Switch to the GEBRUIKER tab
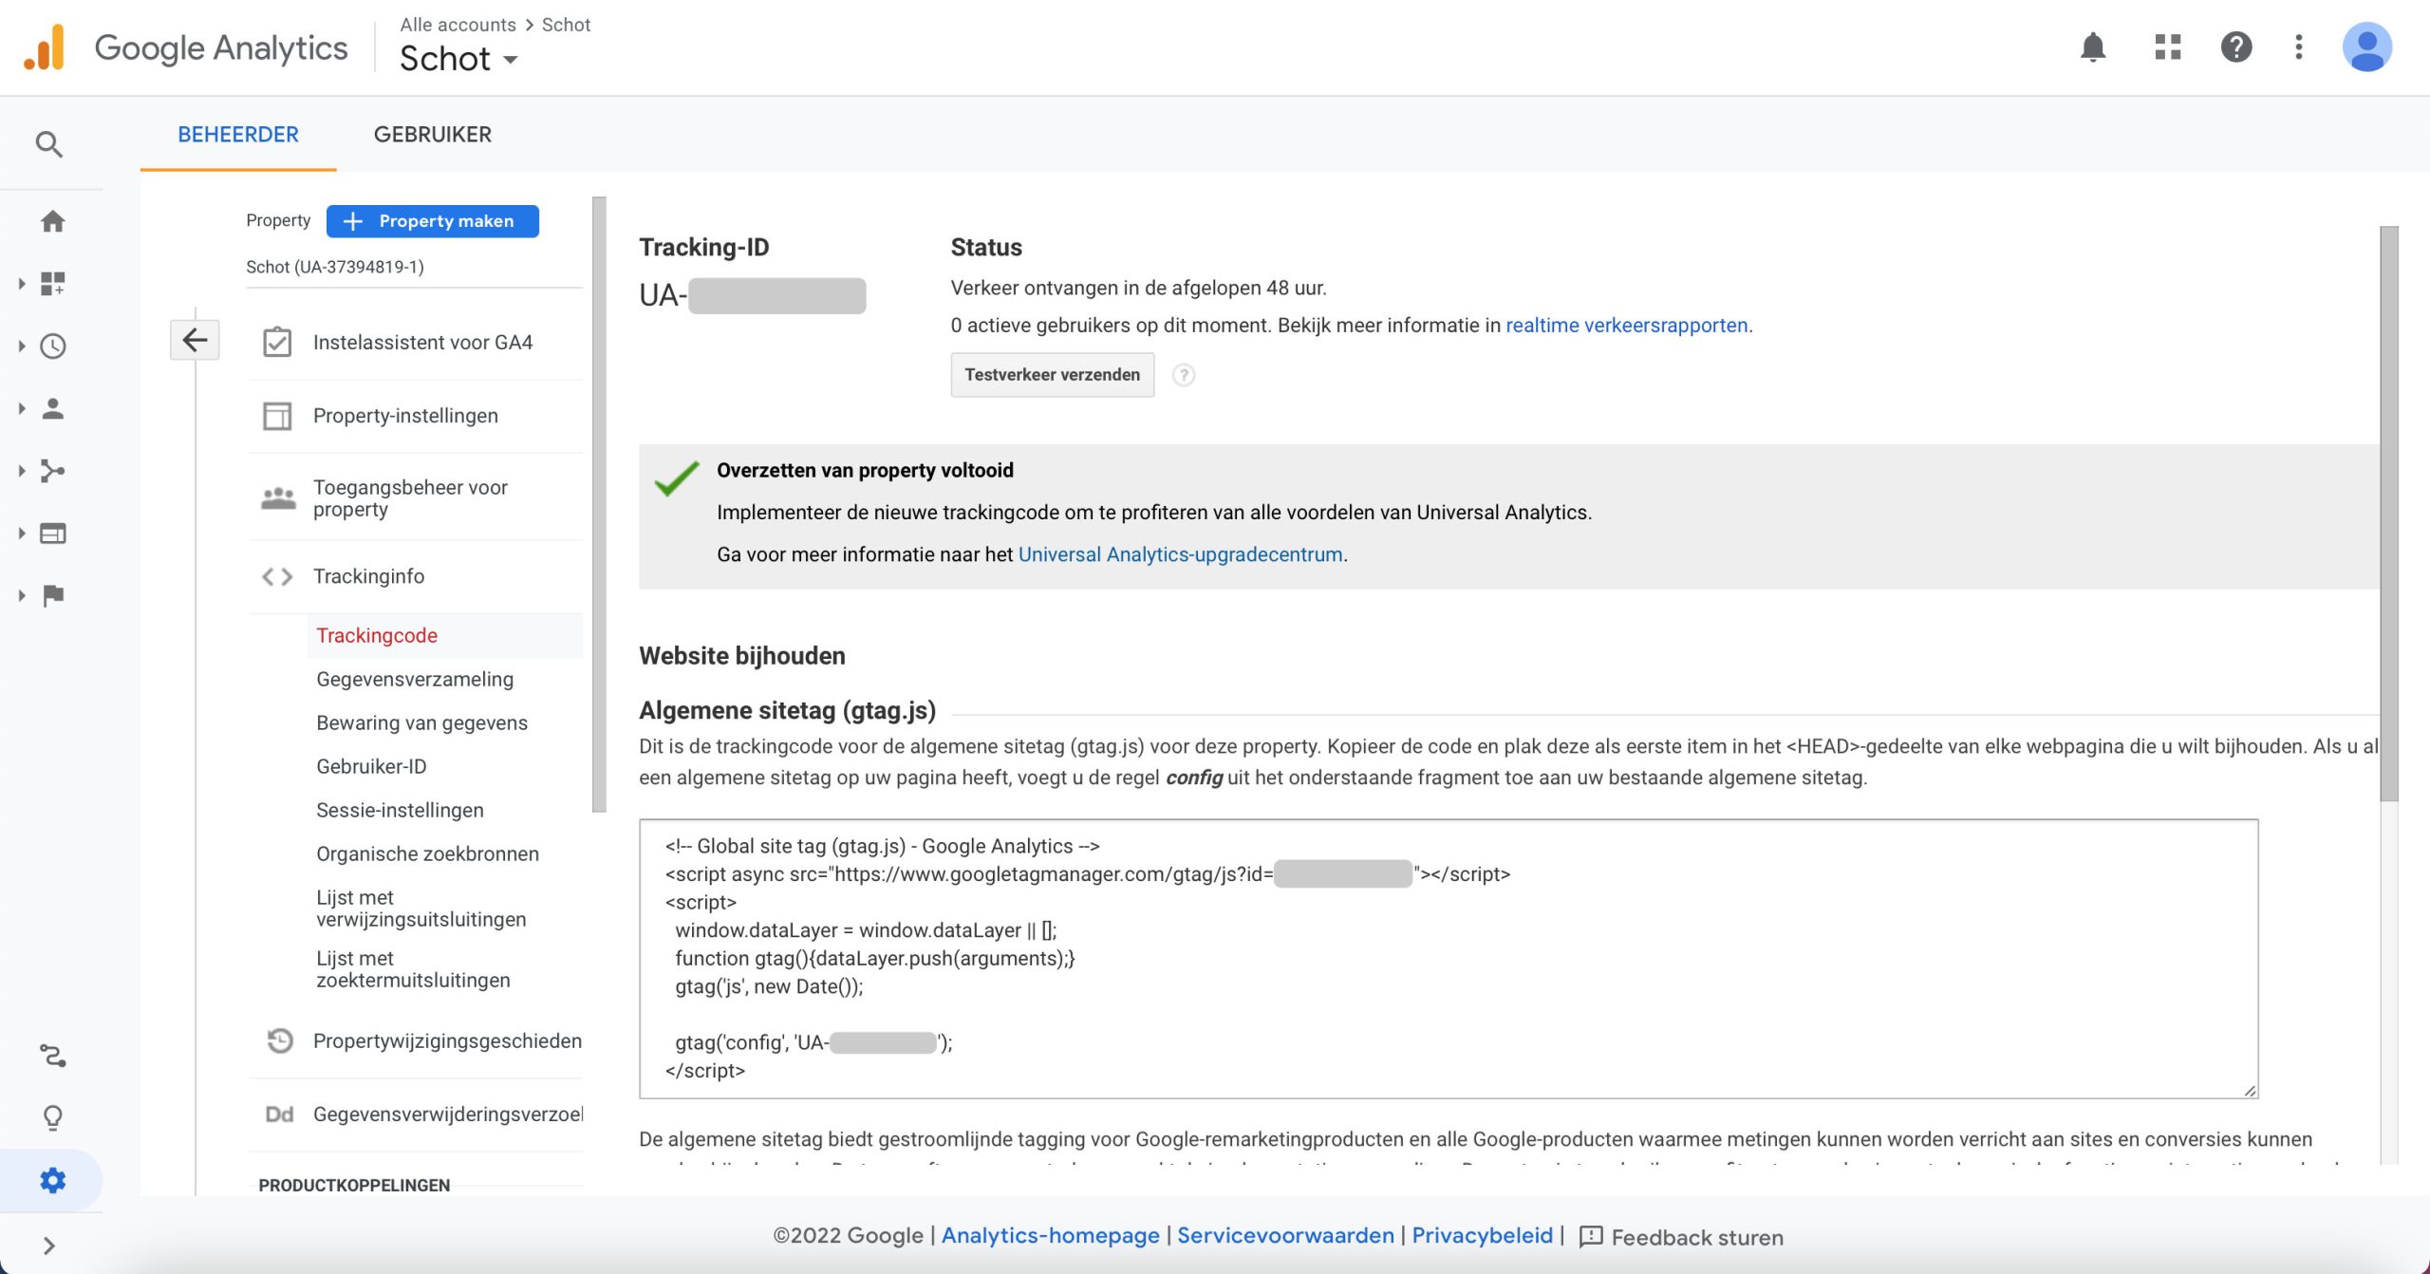 coord(433,135)
